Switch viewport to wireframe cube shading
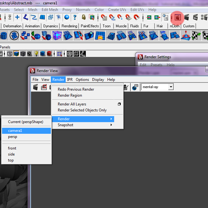 tap(10, 54)
